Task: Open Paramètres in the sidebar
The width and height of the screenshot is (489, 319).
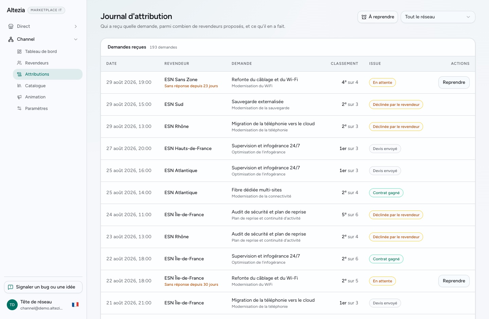Action: 48,109
